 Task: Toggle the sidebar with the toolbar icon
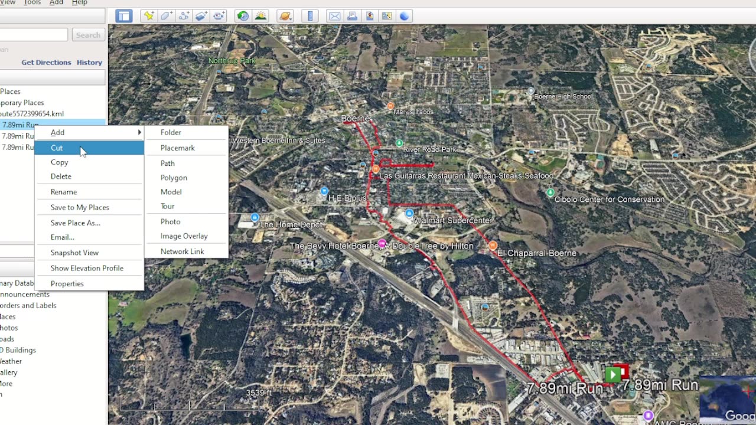coord(123,16)
